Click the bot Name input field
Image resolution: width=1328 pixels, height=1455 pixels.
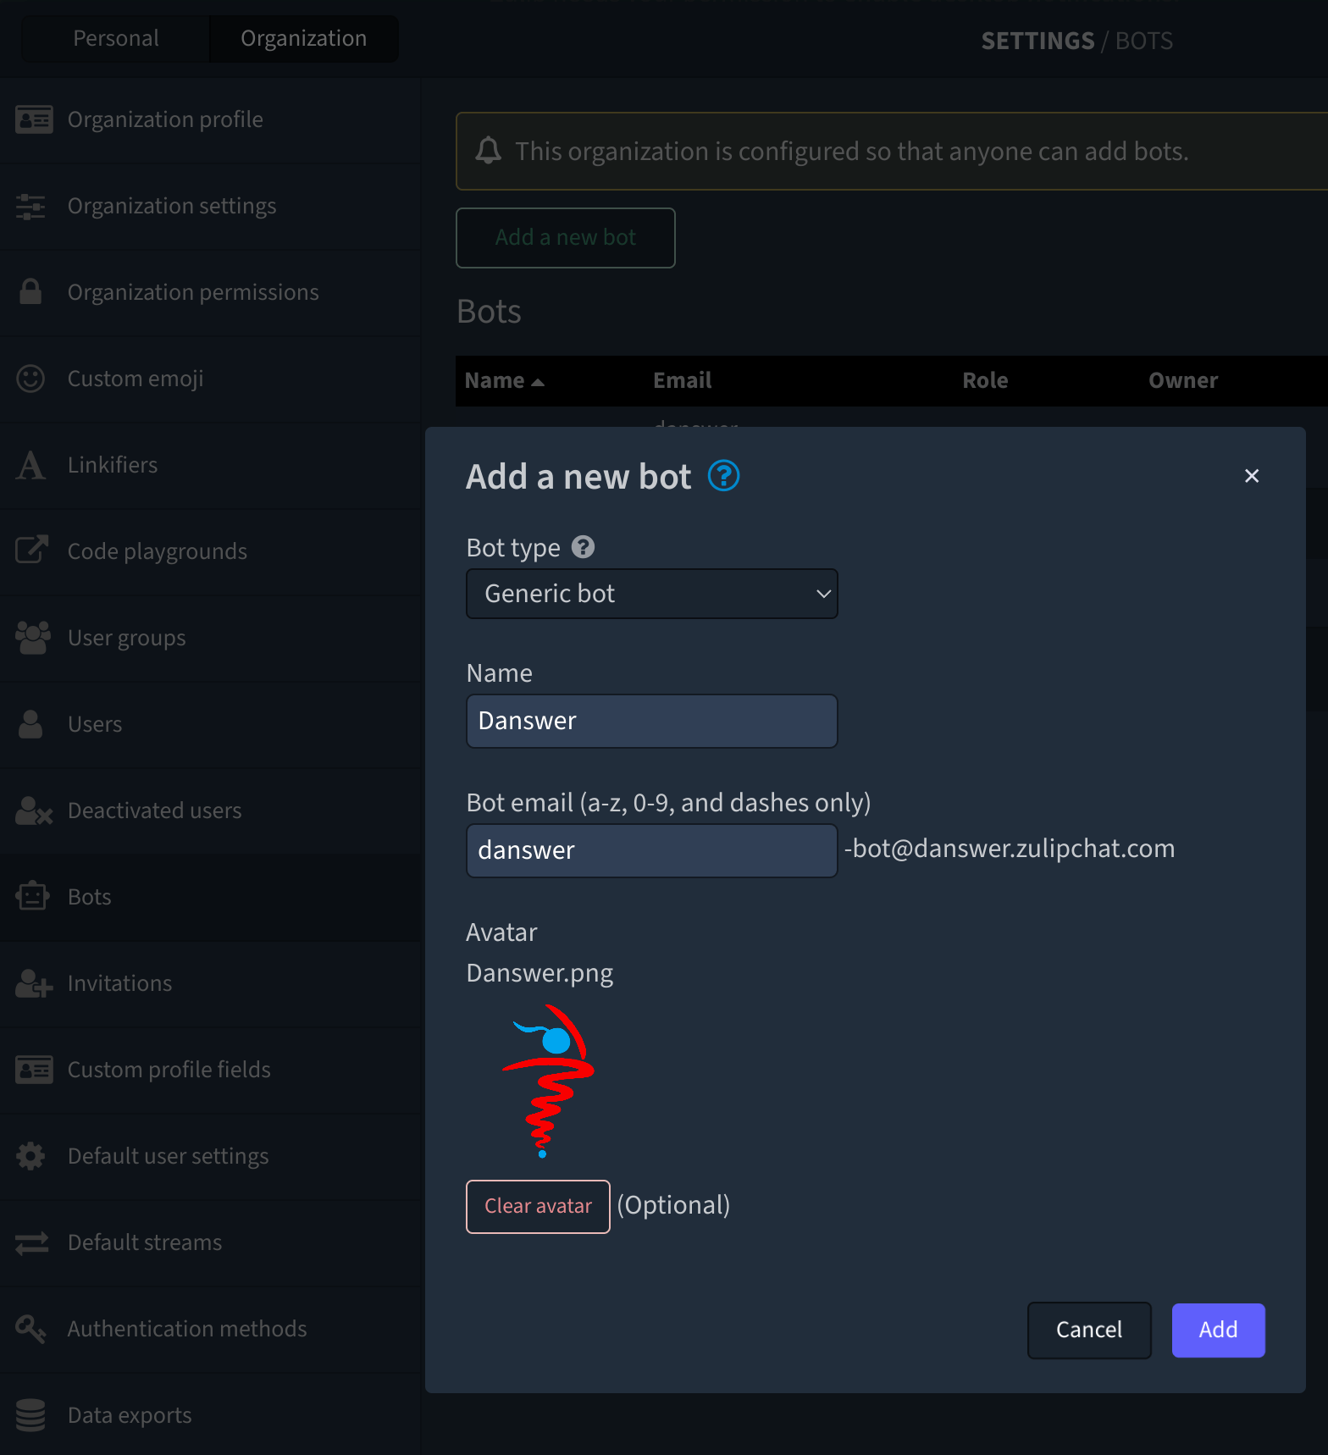[652, 721]
